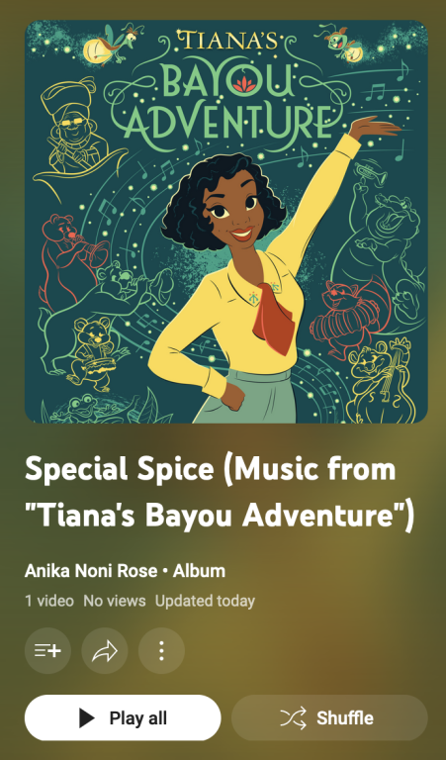Click the play triangle icon in Play all
Screen dimensions: 446x760
click(87, 717)
